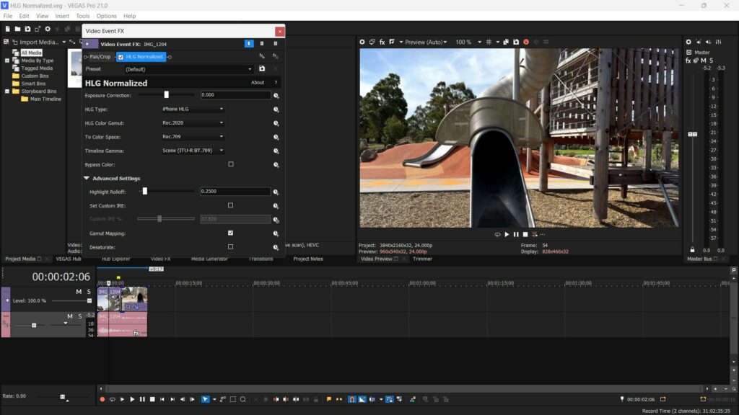Viewport: 739px width, 415px height.
Task: Open Video Preview properties gear icon
Action: point(362,42)
